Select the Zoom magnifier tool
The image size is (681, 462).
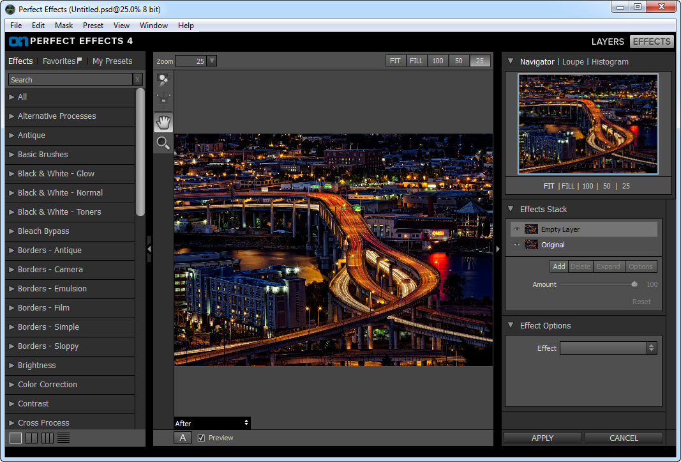tap(163, 142)
